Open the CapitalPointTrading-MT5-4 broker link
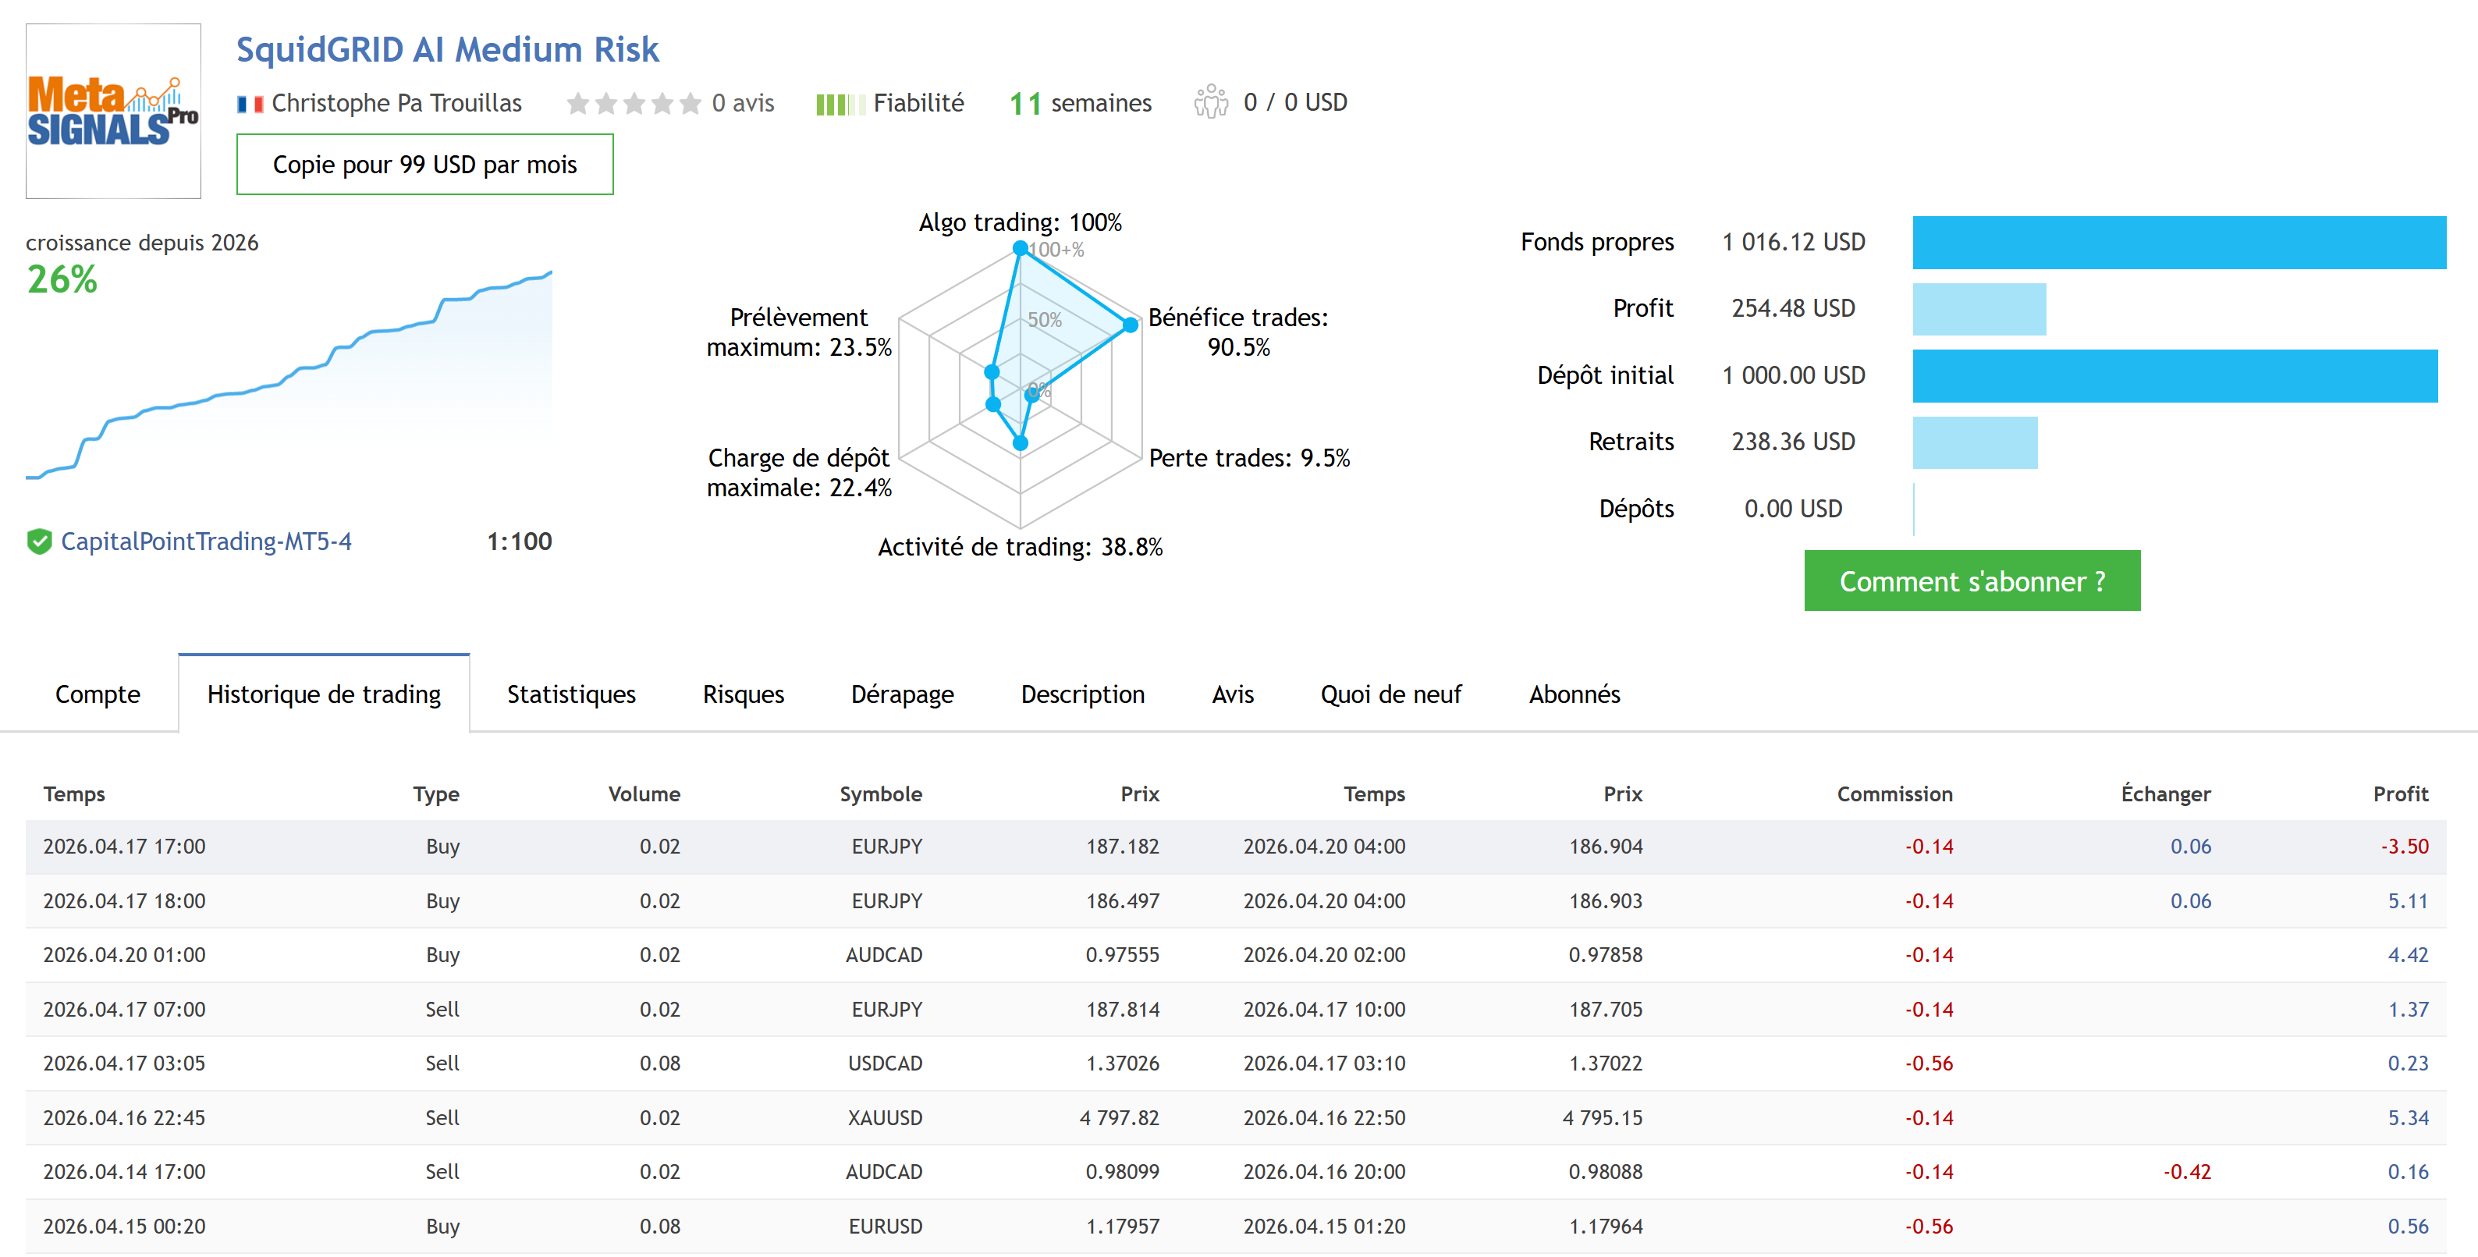This screenshot has height=1257, width=2478. [x=206, y=542]
